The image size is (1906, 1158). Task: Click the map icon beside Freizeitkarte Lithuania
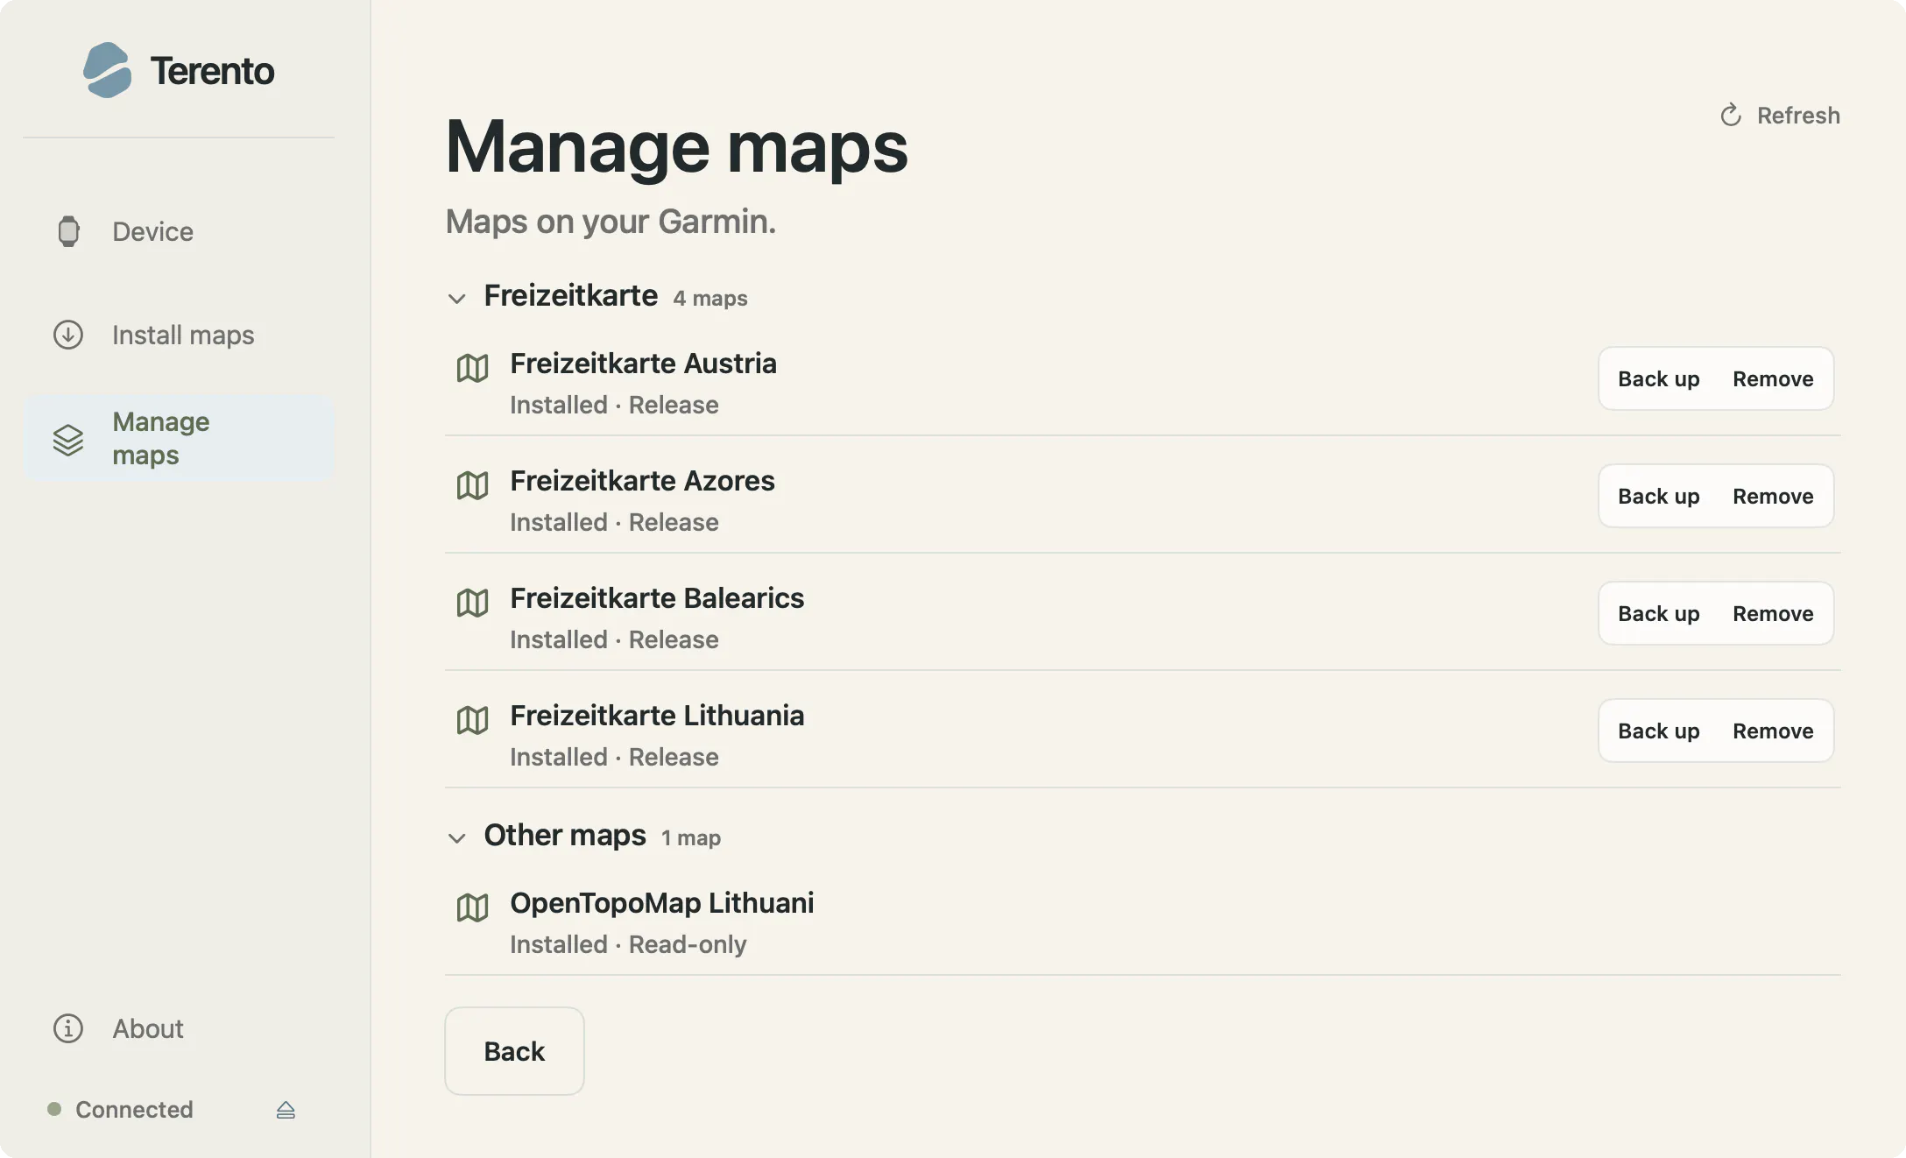point(472,720)
